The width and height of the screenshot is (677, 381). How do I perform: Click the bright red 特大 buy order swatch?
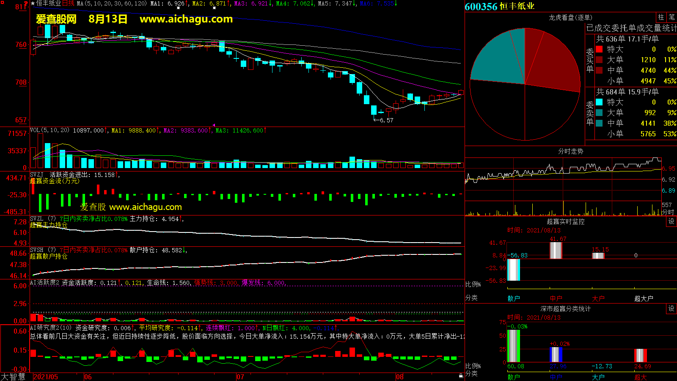tap(599, 50)
